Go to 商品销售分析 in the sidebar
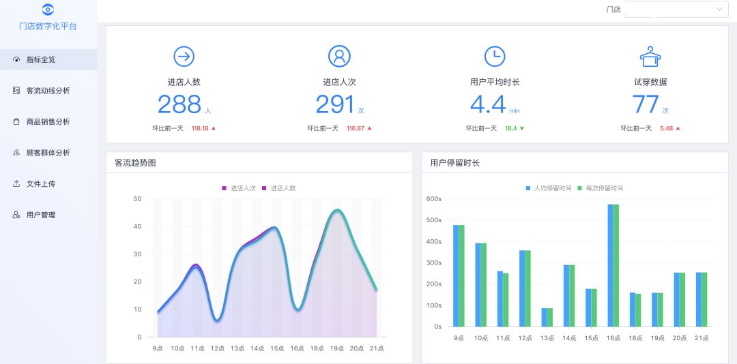 pyautogui.click(x=48, y=121)
